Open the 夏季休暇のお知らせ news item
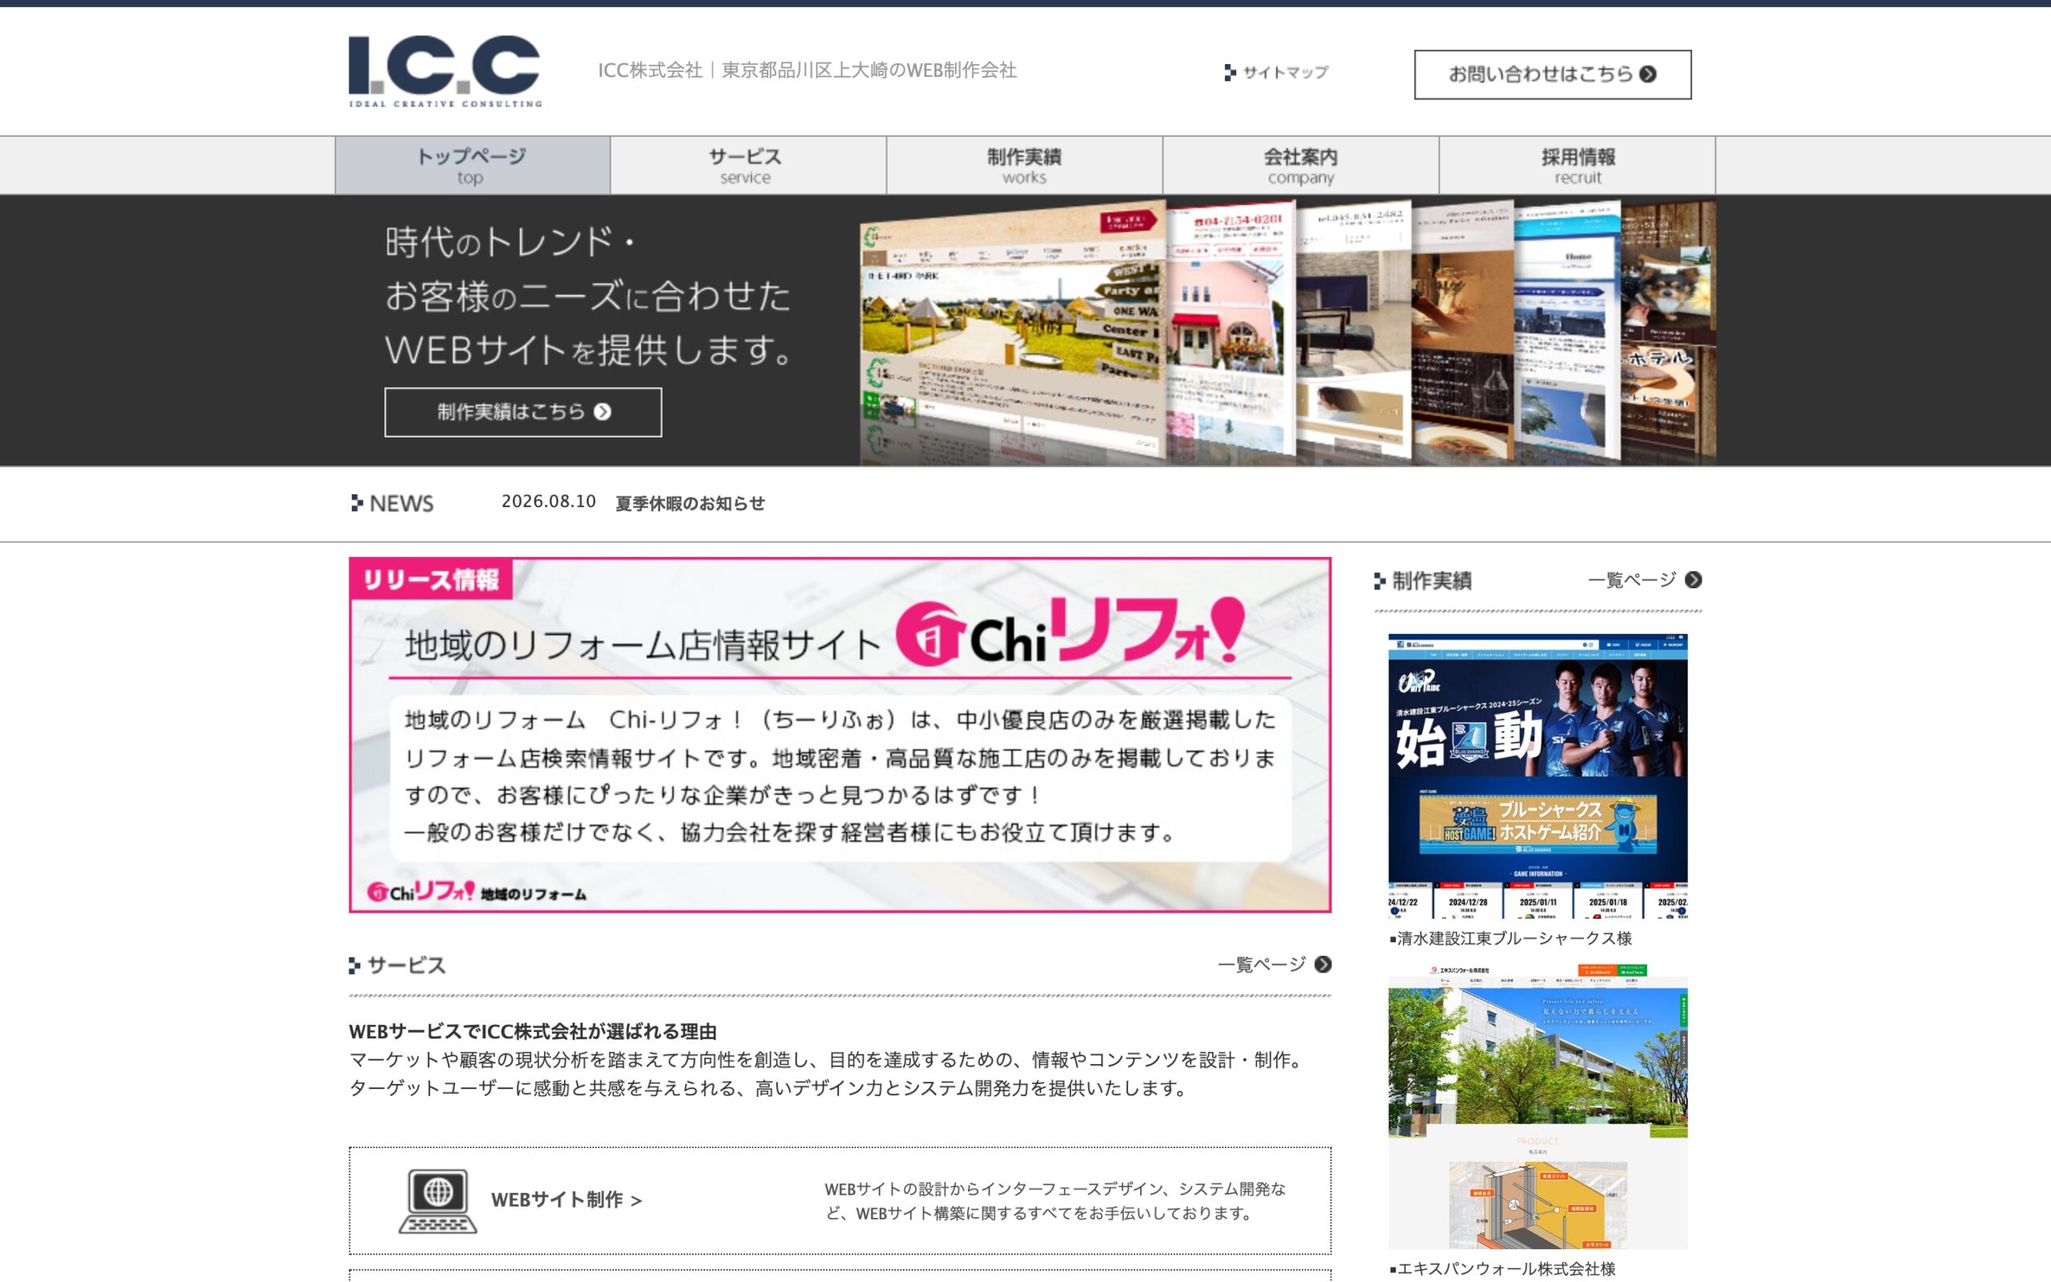The width and height of the screenshot is (2051, 1282). pyautogui.click(x=690, y=503)
